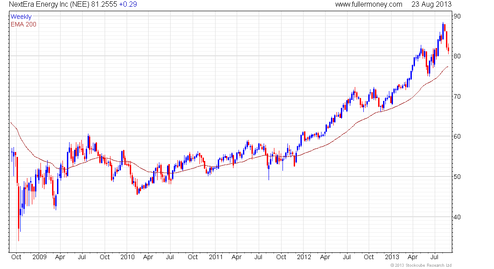Click the Stockcube Research Ltd copyright text

click(421, 265)
